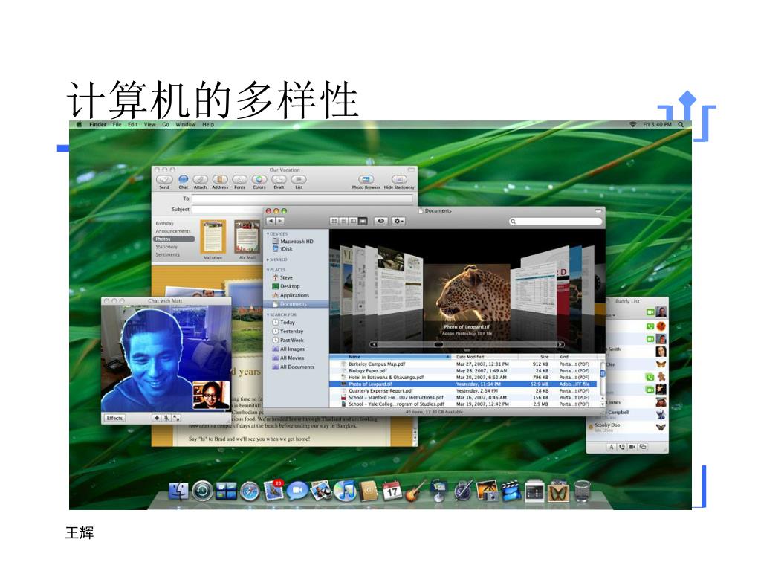
Task: Select All Movies in the Finder sidebar
Action: 288,358
